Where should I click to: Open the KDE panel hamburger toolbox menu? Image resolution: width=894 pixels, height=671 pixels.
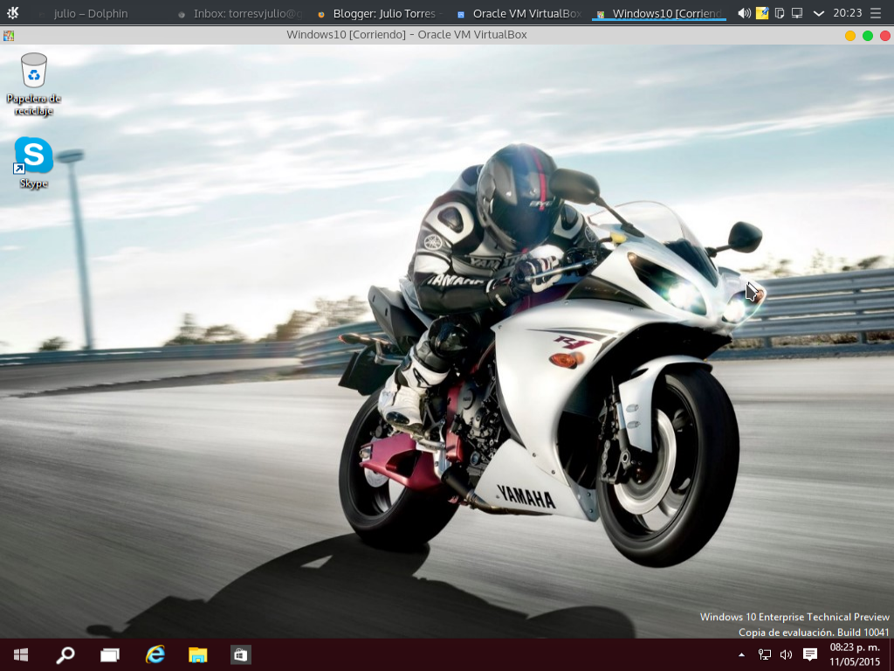(x=876, y=13)
